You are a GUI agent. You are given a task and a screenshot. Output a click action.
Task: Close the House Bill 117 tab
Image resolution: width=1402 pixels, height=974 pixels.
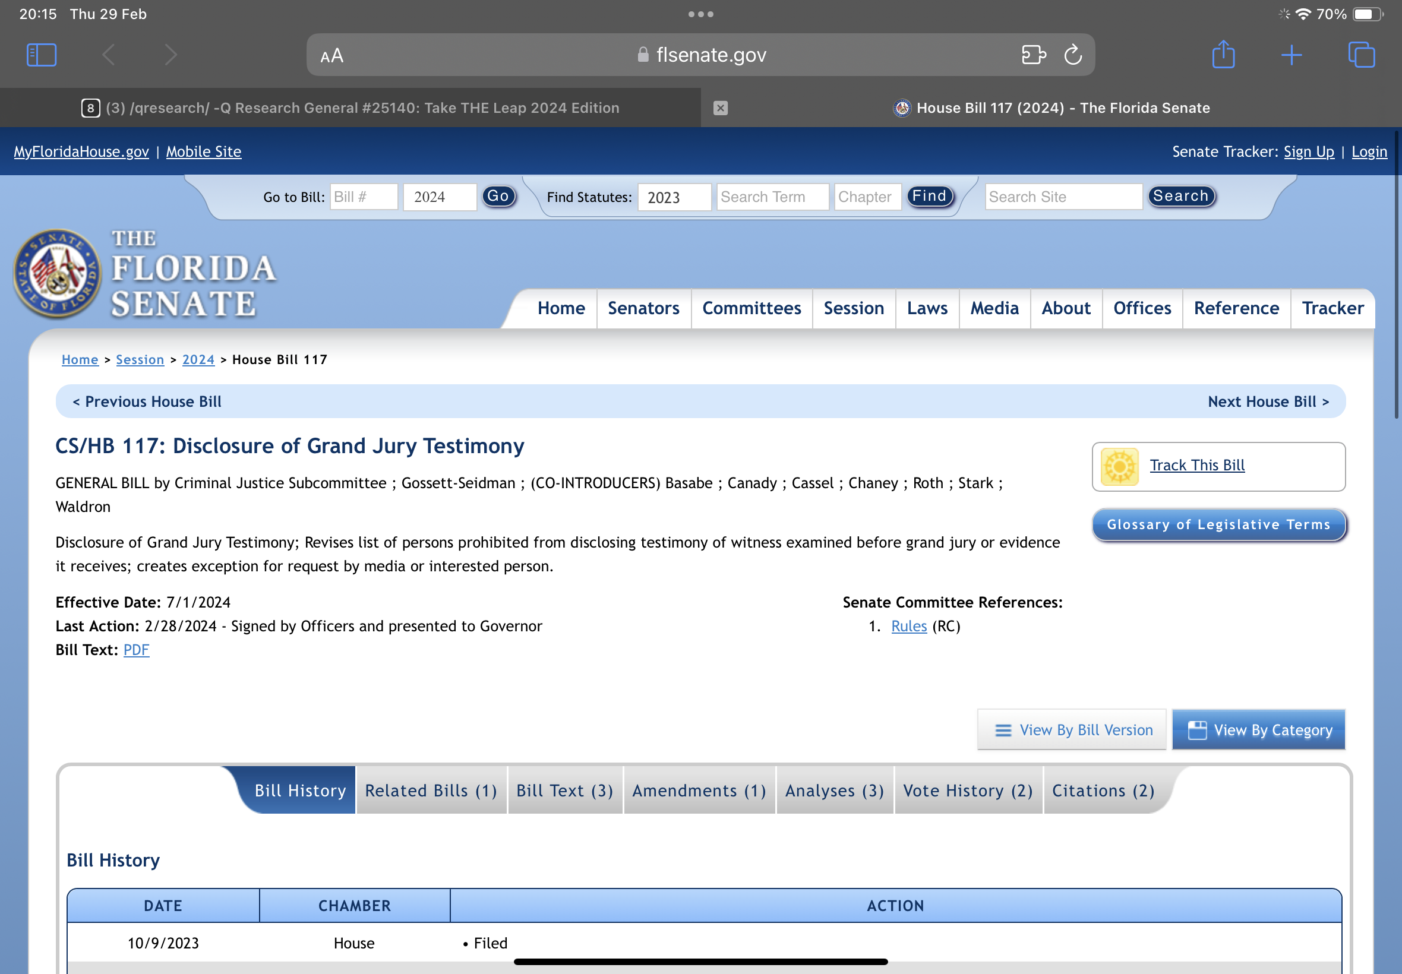click(x=721, y=108)
